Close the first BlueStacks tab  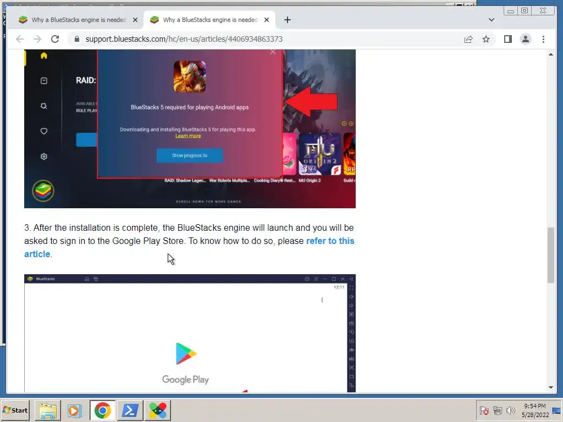(135, 20)
